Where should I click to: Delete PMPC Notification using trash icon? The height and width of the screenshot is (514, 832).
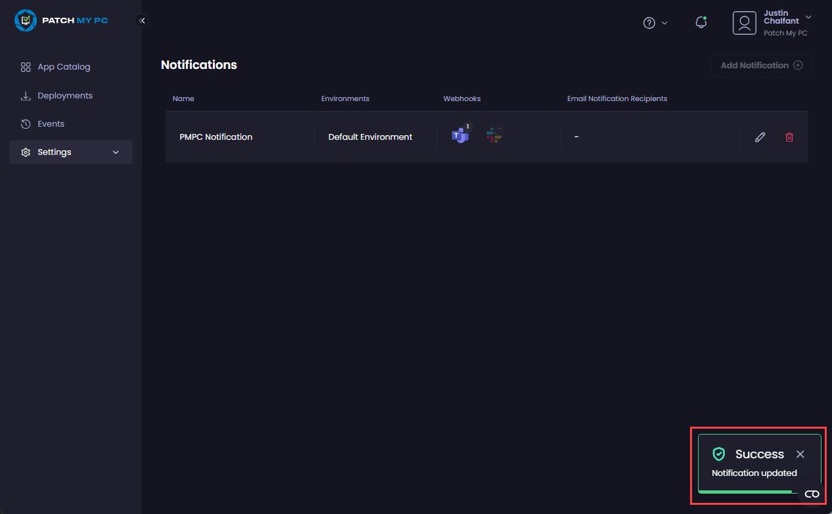[789, 137]
